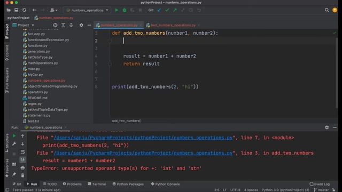Open the Terminal tool window tab

click(97, 184)
